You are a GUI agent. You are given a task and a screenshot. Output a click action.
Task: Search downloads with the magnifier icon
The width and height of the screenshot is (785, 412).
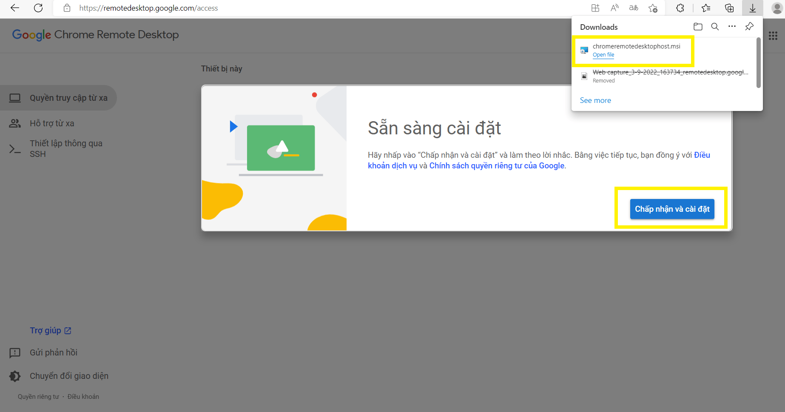tap(715, 27)
